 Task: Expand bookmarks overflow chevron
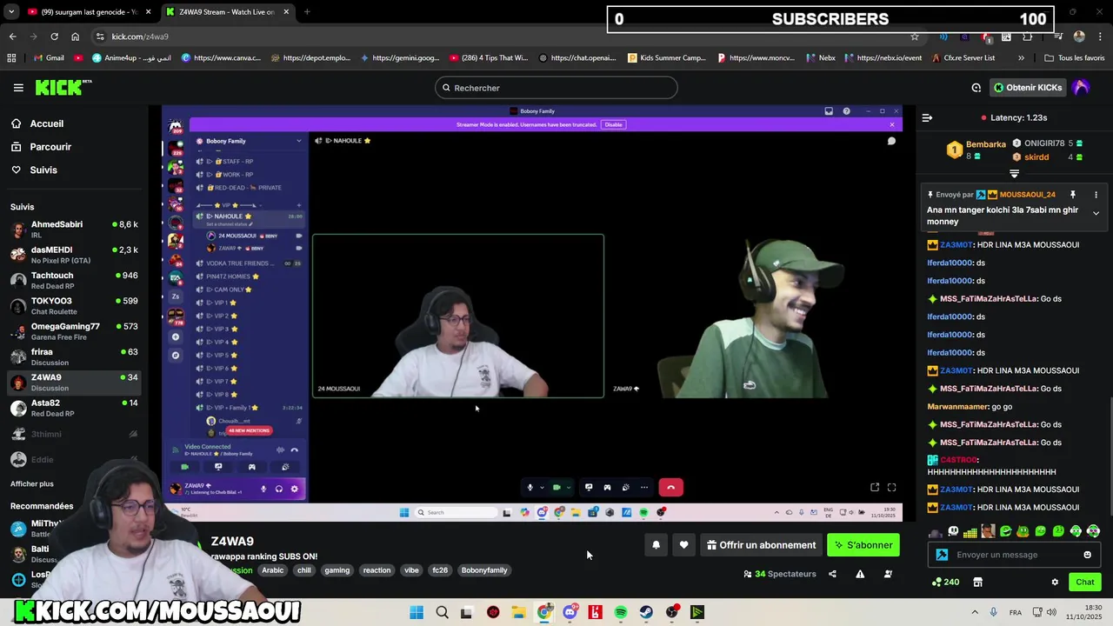tap(1021, 58)
